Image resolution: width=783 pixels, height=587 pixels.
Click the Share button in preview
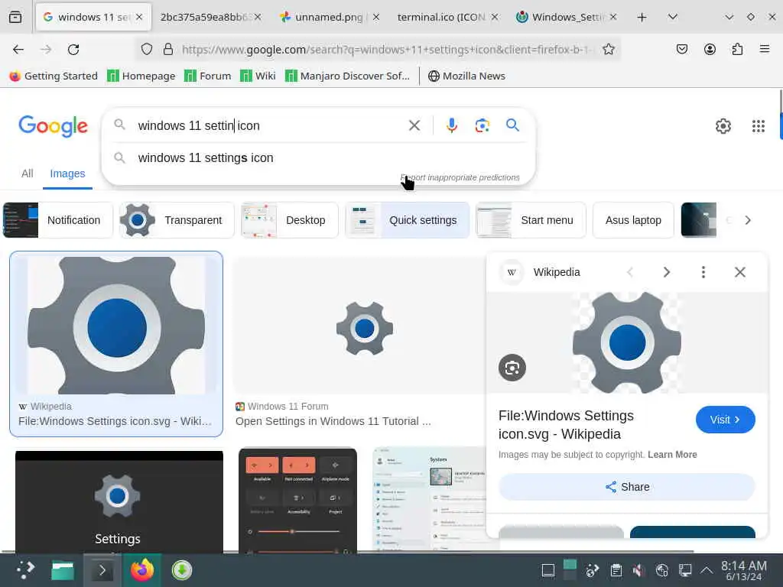tap(627, 487)
